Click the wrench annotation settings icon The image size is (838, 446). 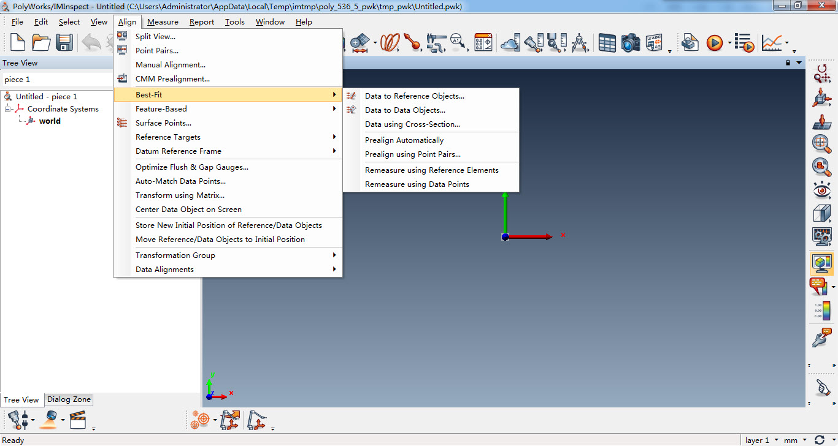point(821,337)
